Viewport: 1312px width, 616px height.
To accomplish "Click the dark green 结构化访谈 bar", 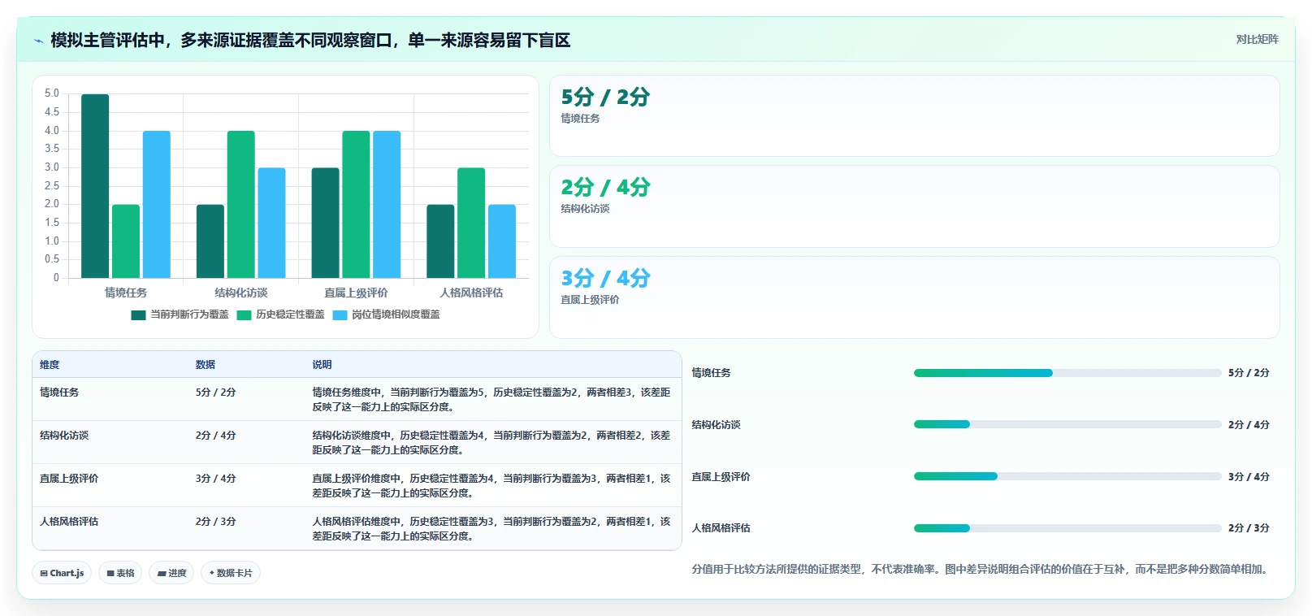I will coord(210,241).
